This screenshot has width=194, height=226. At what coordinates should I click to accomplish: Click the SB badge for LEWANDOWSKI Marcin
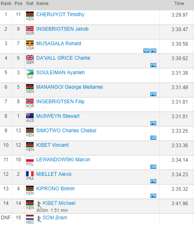153,167
